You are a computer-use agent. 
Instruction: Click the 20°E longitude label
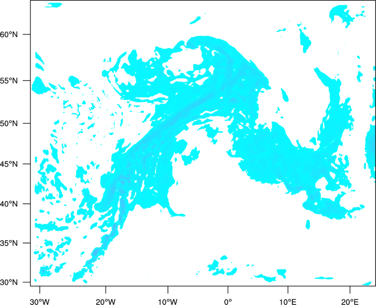point(350,302)
